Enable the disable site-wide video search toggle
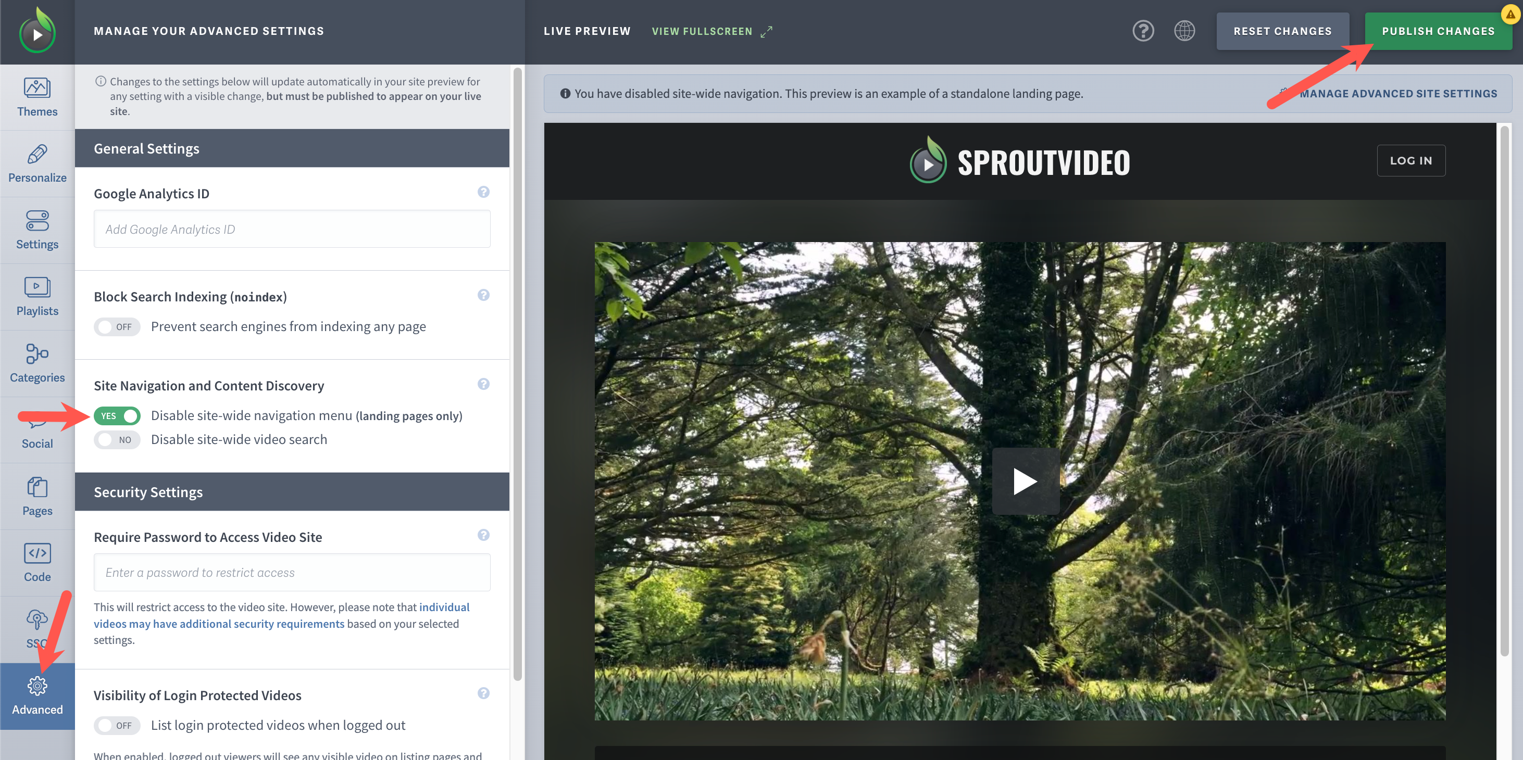The width and height of the screenshot is (1523, 760). (x=117, y=439)
